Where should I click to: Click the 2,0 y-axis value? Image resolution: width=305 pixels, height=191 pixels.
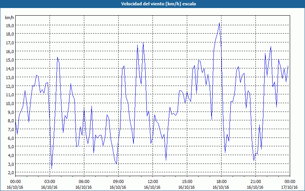click(x=11, y=173)
